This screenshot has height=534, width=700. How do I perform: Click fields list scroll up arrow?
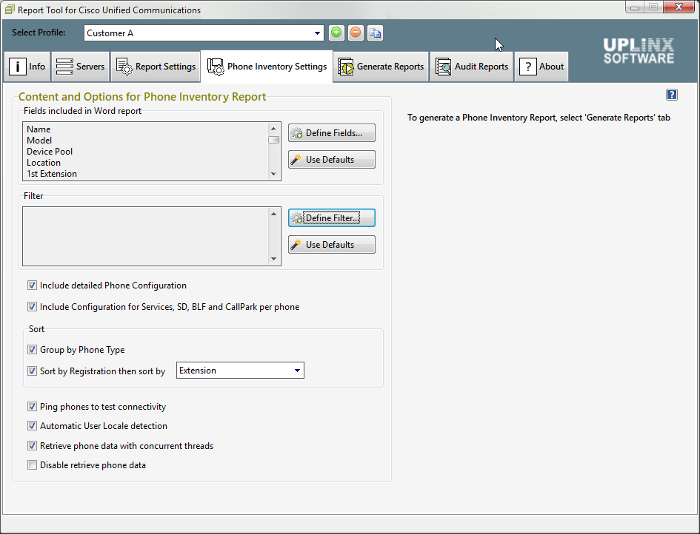pos(273,129)
